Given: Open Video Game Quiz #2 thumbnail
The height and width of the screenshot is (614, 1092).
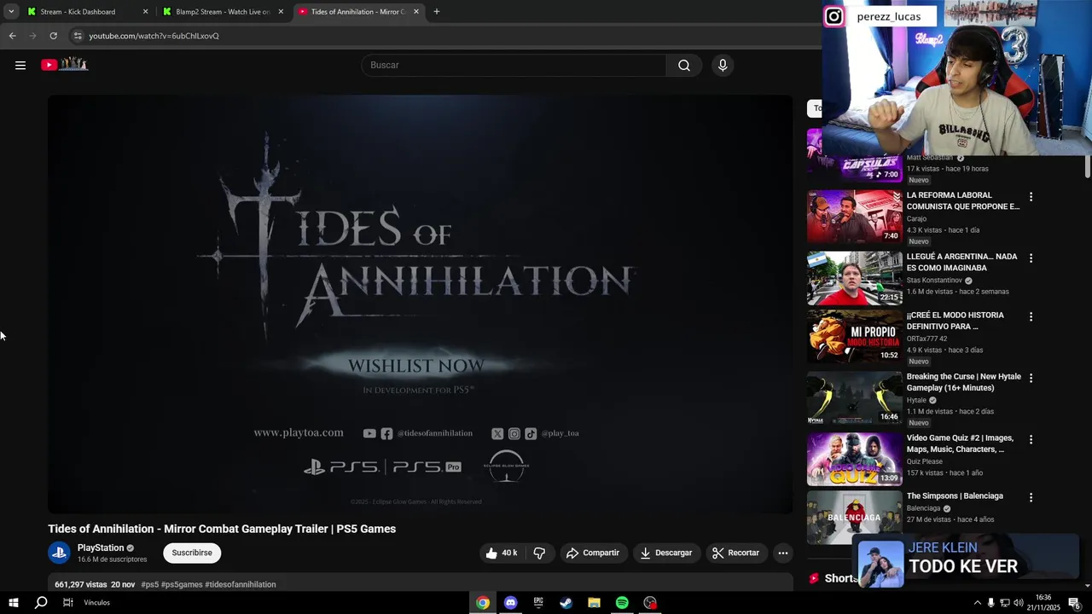Looking at the screenshot, I should (854, 459).
